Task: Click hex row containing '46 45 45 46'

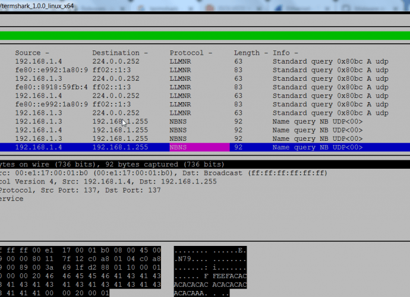Action: click(80, 276)
